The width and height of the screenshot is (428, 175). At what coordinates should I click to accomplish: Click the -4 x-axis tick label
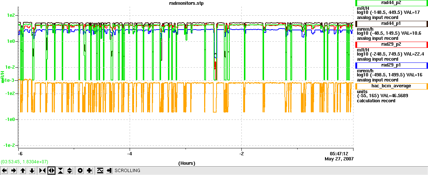tap(130, 154)
